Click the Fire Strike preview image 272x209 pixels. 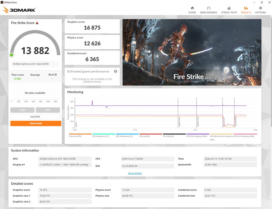(192, 52)
